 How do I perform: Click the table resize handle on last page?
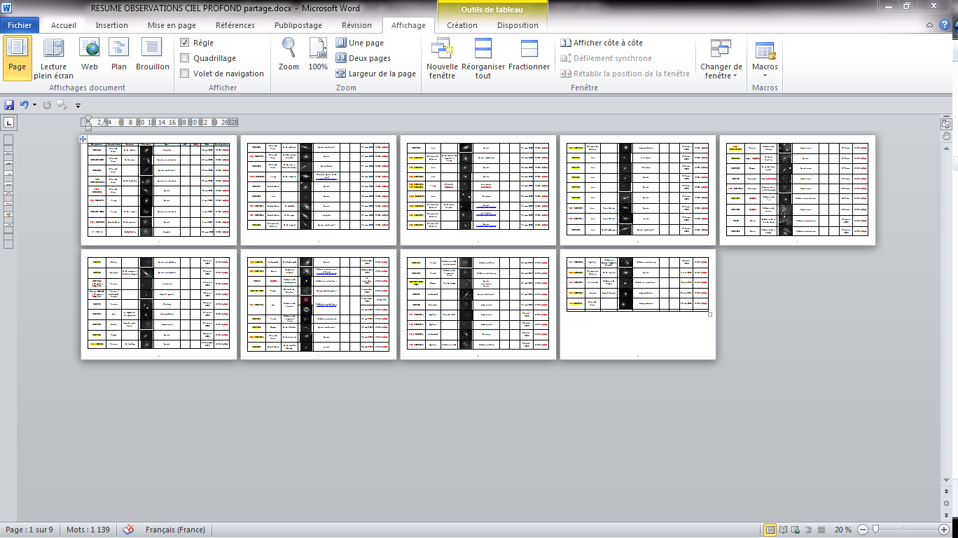click(x=710, y=315)
